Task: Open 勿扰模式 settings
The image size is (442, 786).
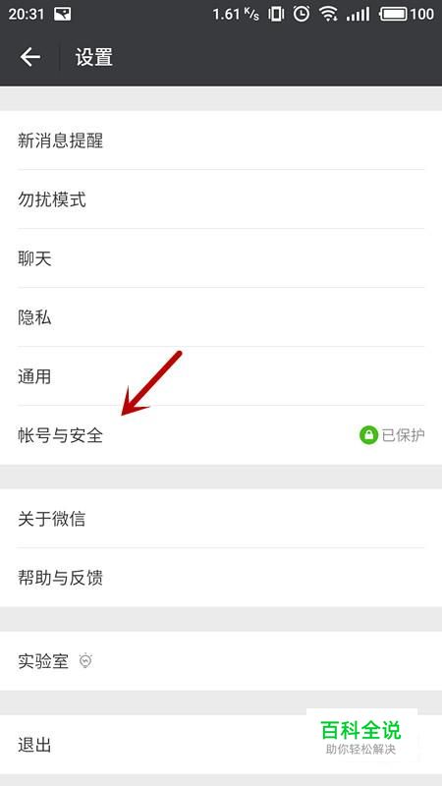Action: [221, 199]
